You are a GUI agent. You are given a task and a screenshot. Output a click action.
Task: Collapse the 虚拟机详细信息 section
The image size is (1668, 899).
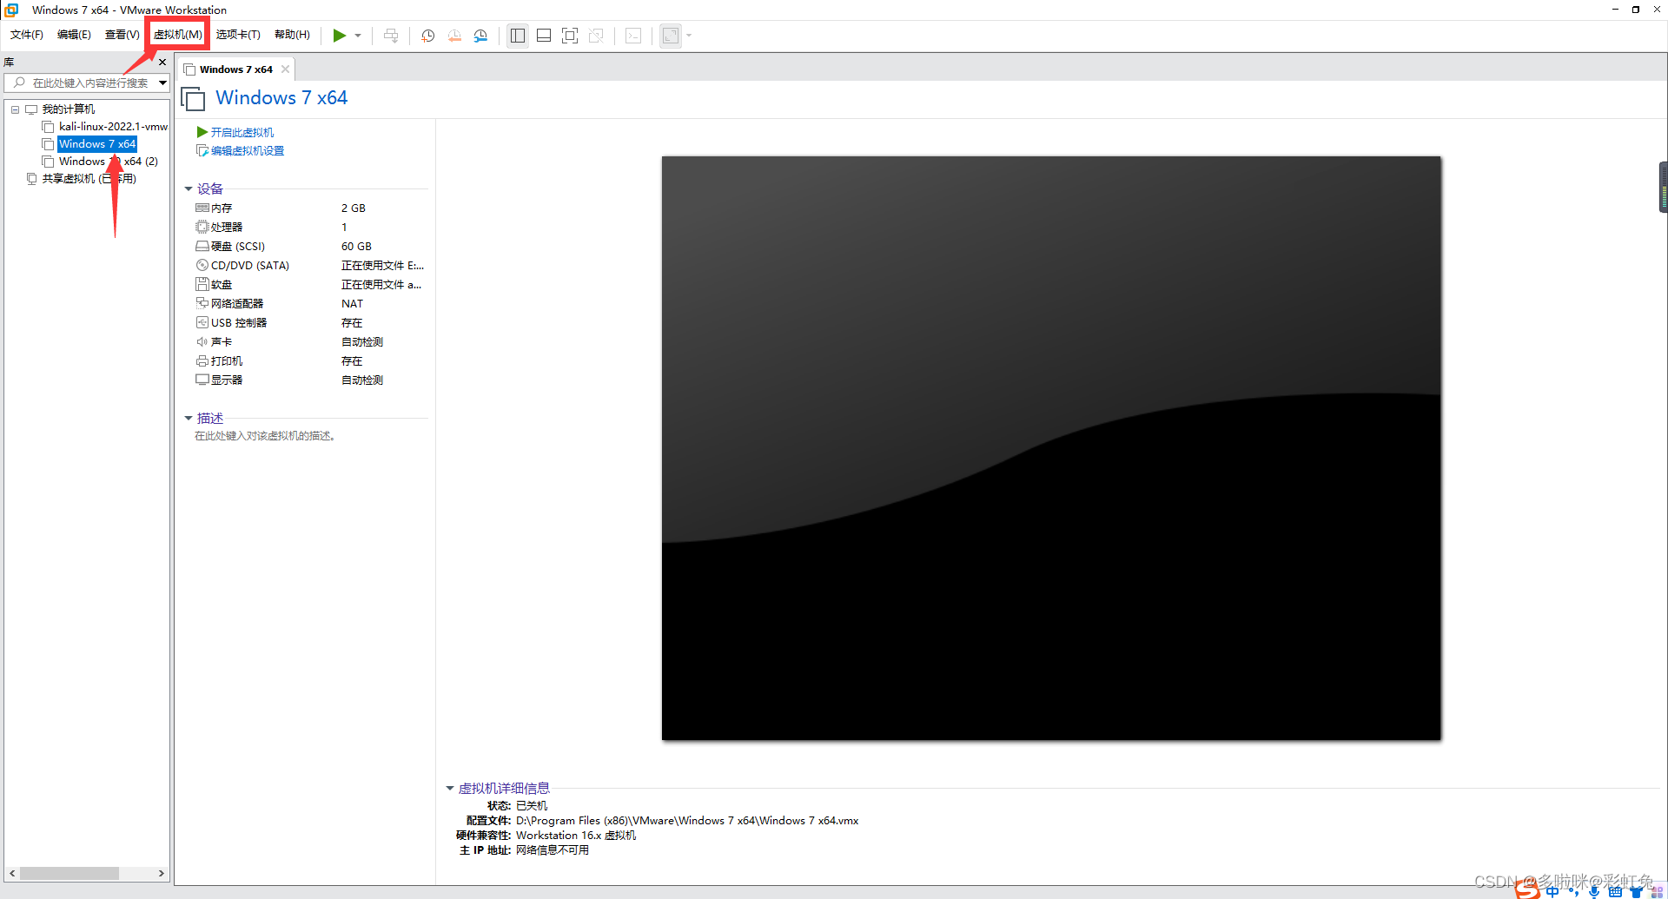pos(450,788)
